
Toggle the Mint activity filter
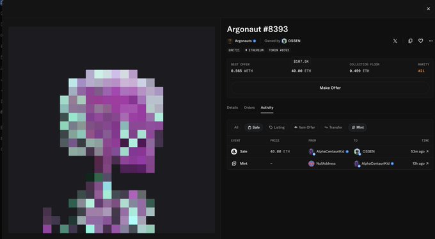coord(358,128)
